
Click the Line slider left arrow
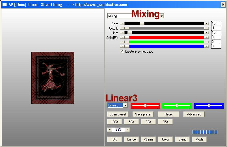(122, 33)
